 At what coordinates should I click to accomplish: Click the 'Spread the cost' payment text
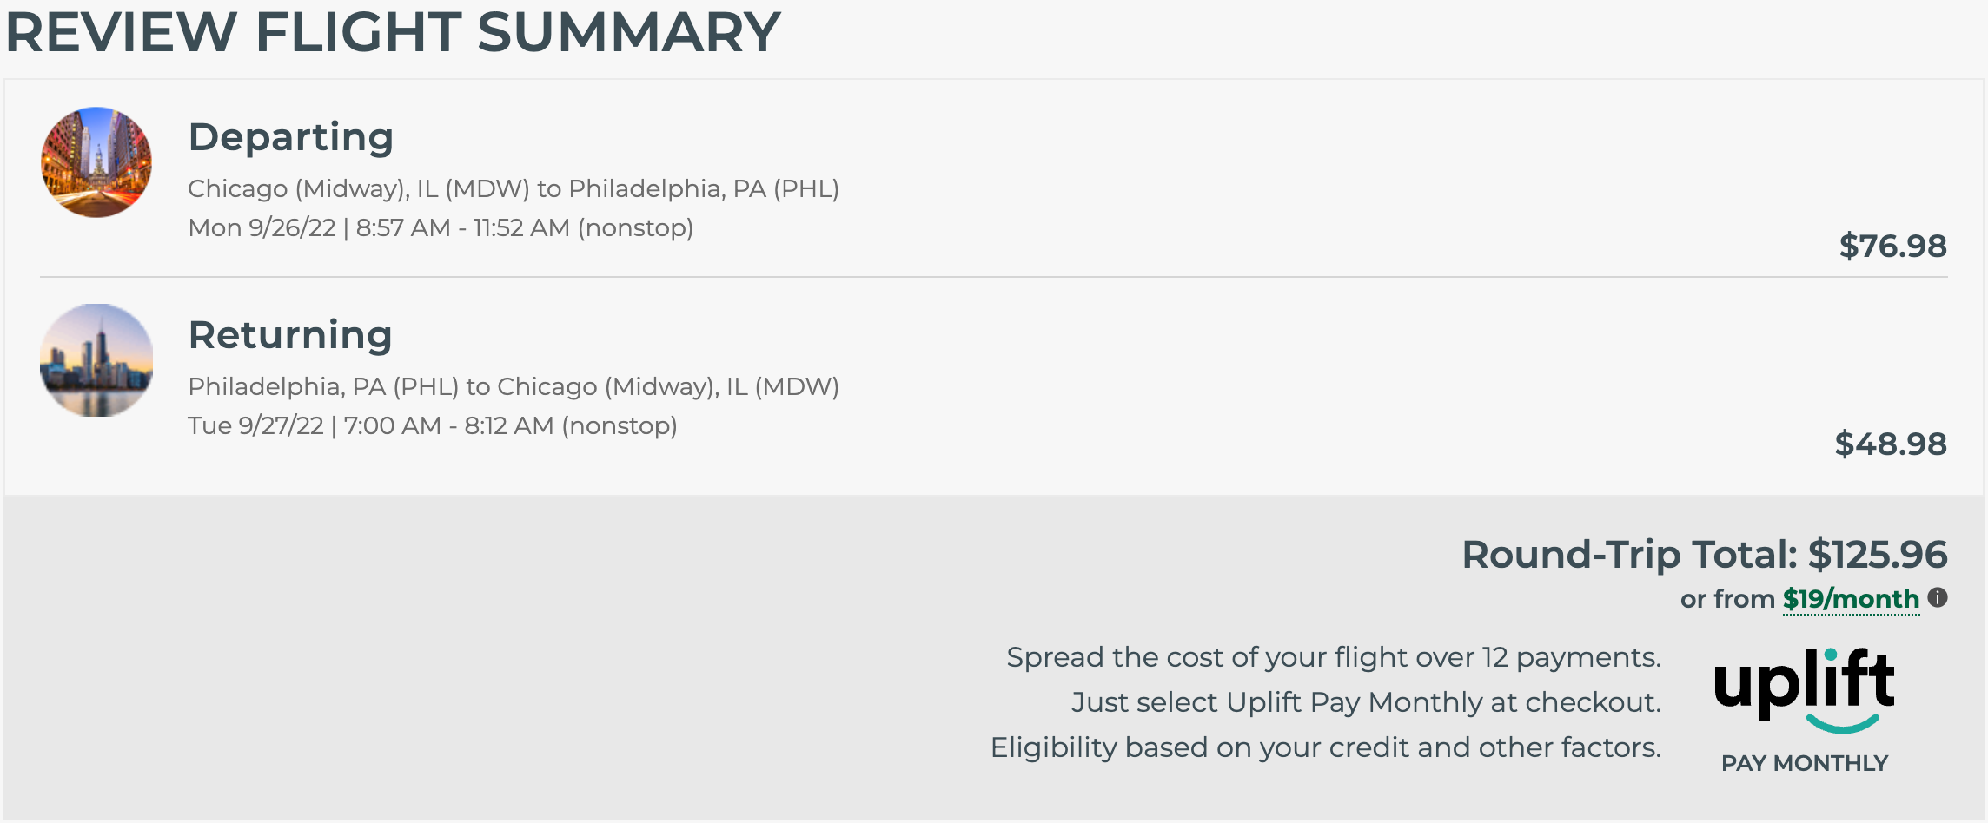1333,657
